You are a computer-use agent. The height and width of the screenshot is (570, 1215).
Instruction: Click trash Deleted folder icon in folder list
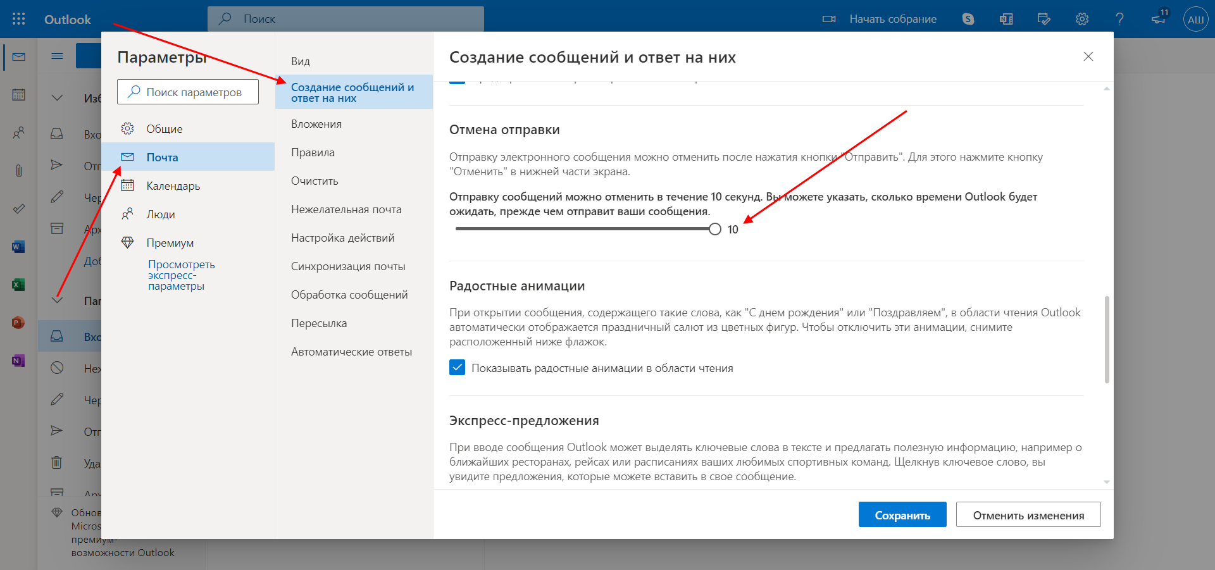pyautogui.click(x=57, y=462)
